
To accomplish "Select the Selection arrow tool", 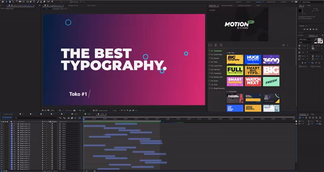I will pyautogui.click(x=6, y=2).
